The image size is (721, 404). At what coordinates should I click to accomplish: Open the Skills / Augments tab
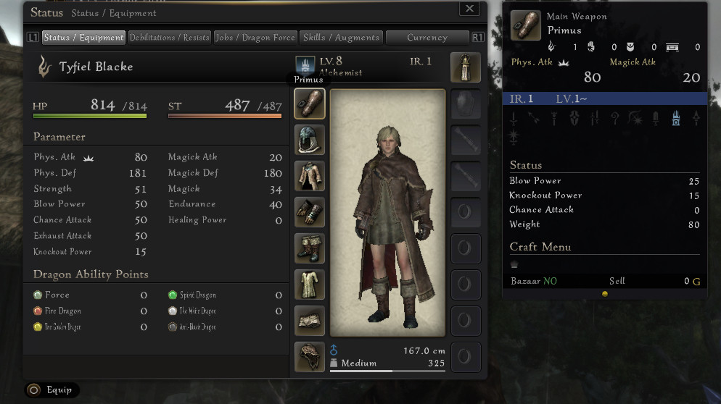pyautogui.click(x=341, y=38)
